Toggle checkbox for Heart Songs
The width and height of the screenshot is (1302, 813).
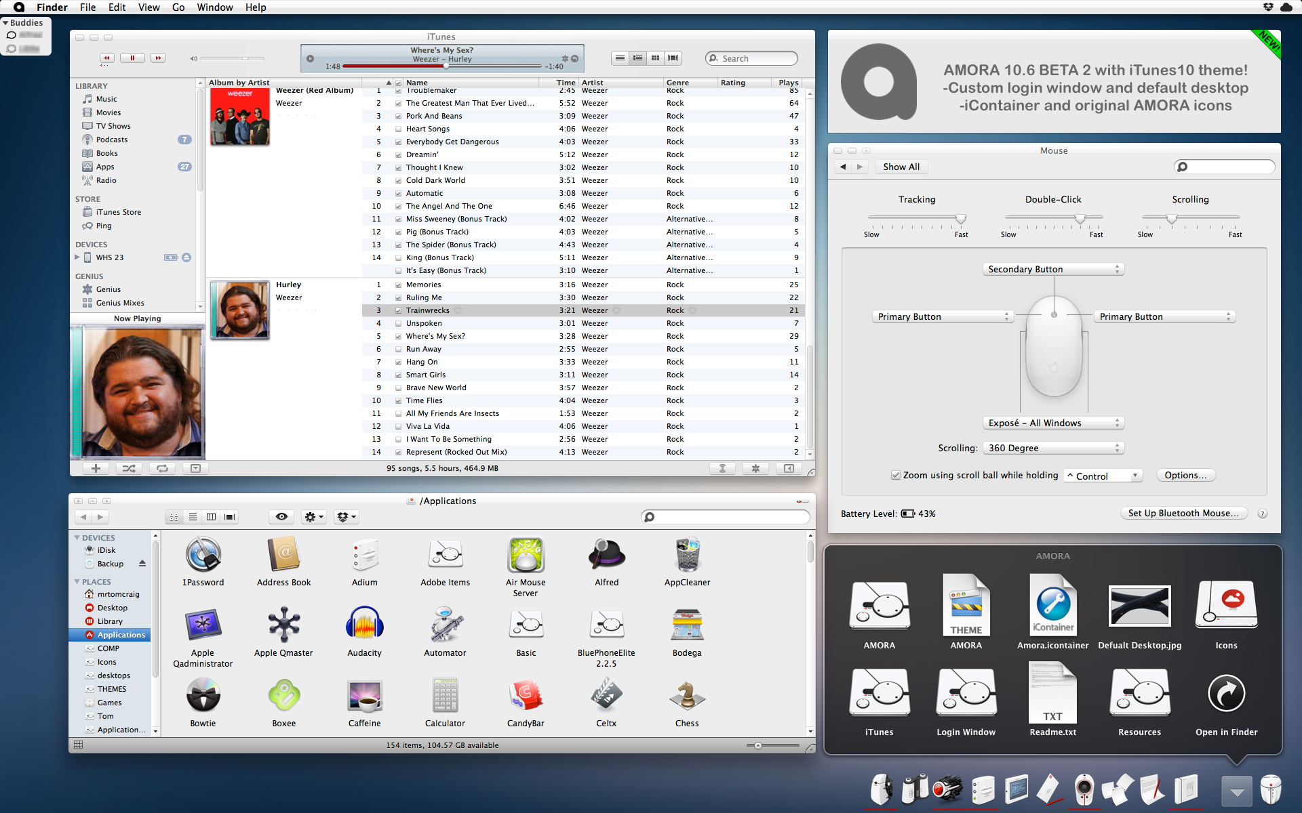point(399,129)
